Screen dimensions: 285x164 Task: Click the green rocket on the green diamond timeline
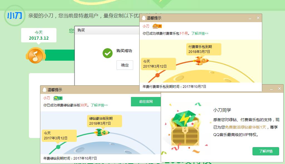[102, 132]
